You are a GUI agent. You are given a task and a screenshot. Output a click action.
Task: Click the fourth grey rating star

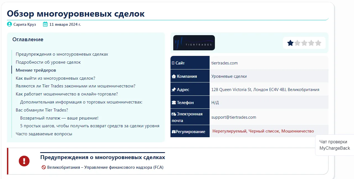coord(311,43)
